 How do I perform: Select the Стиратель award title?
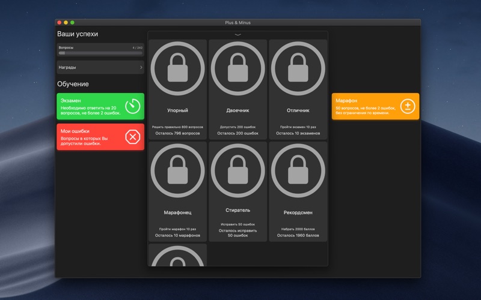(x=237, y=211)
